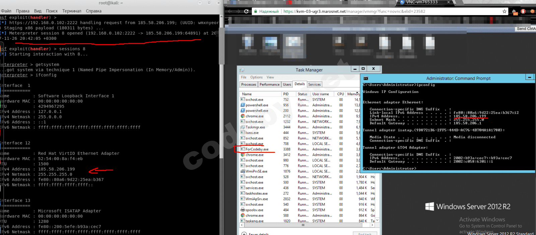Click the WmiApSrv.exe process icon
This screenshot has height=235, width=536.
point(243,199)
